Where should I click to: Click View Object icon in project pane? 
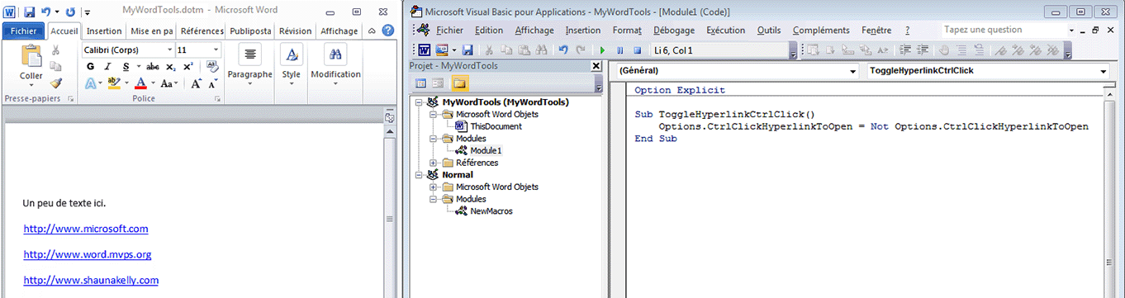[438, 83]
